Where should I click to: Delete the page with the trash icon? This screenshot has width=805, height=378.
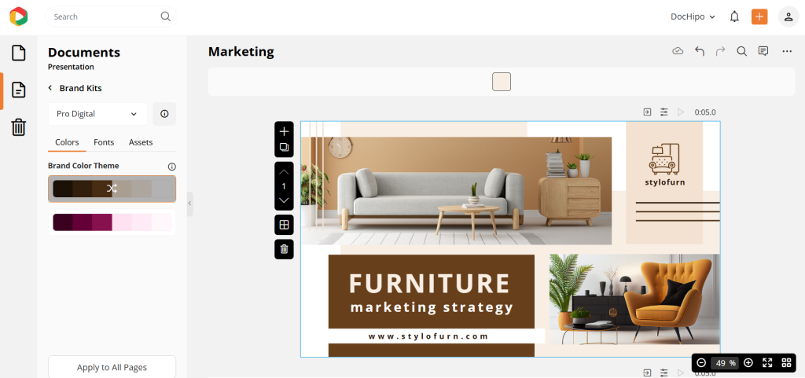pos(284,249)
